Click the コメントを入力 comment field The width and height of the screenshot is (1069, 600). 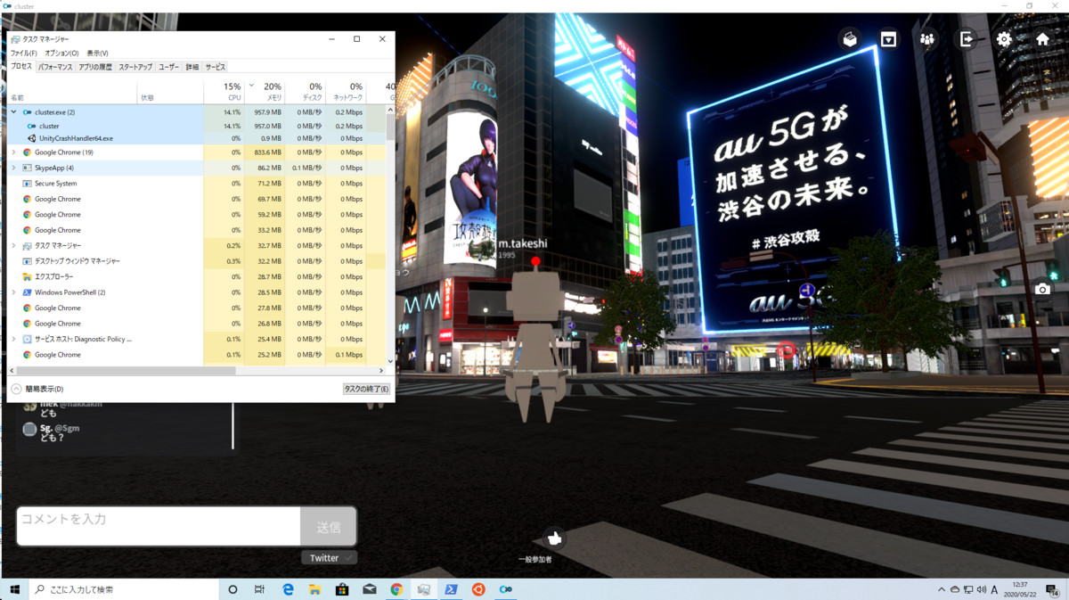(159, 527)
